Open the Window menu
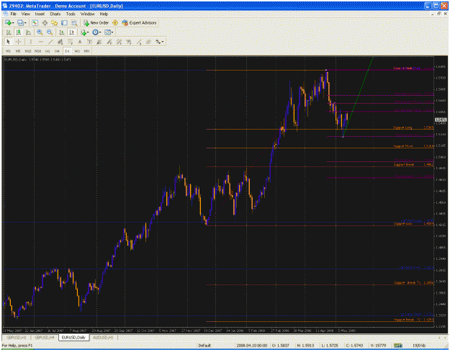Viewport: 450px width, 350px height. 87,14
